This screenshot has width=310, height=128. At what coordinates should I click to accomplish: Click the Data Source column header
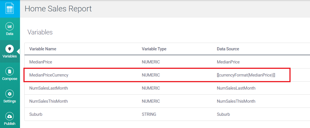(228, 49)
